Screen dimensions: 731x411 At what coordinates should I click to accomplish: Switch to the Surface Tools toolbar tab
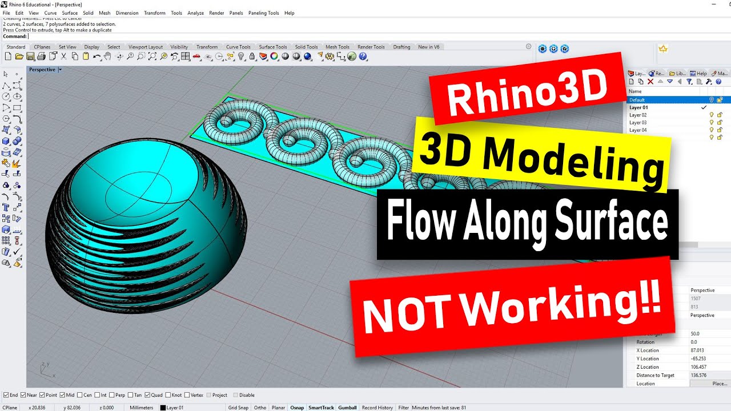(x=273, y=47)
